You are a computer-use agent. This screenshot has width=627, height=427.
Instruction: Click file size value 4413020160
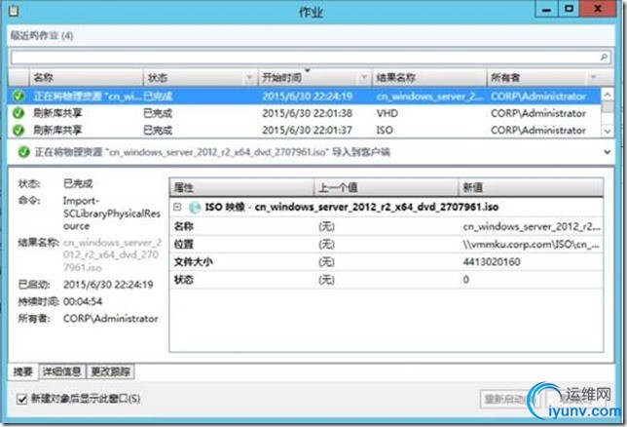[x=492, y=262]
